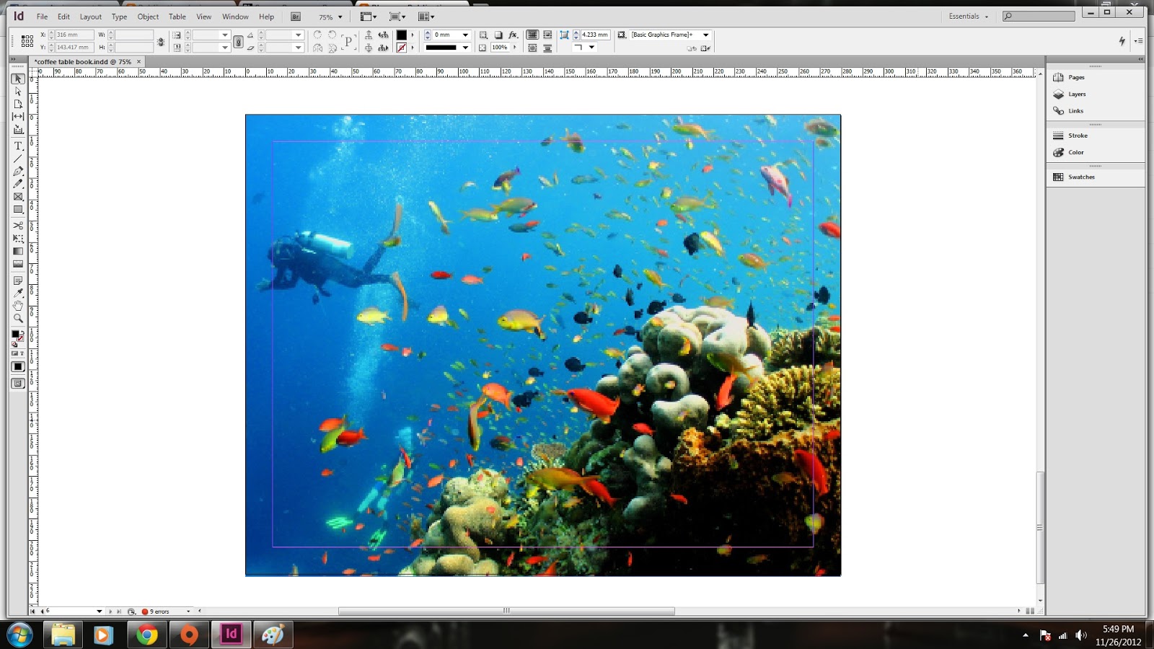Click the stroke color swatch in control panel
The width and height of the screenshot is (1154, 649).
tap(402, 48)
